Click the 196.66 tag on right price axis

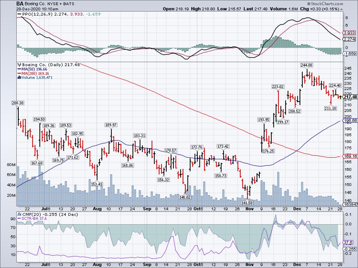click(350, 120)
